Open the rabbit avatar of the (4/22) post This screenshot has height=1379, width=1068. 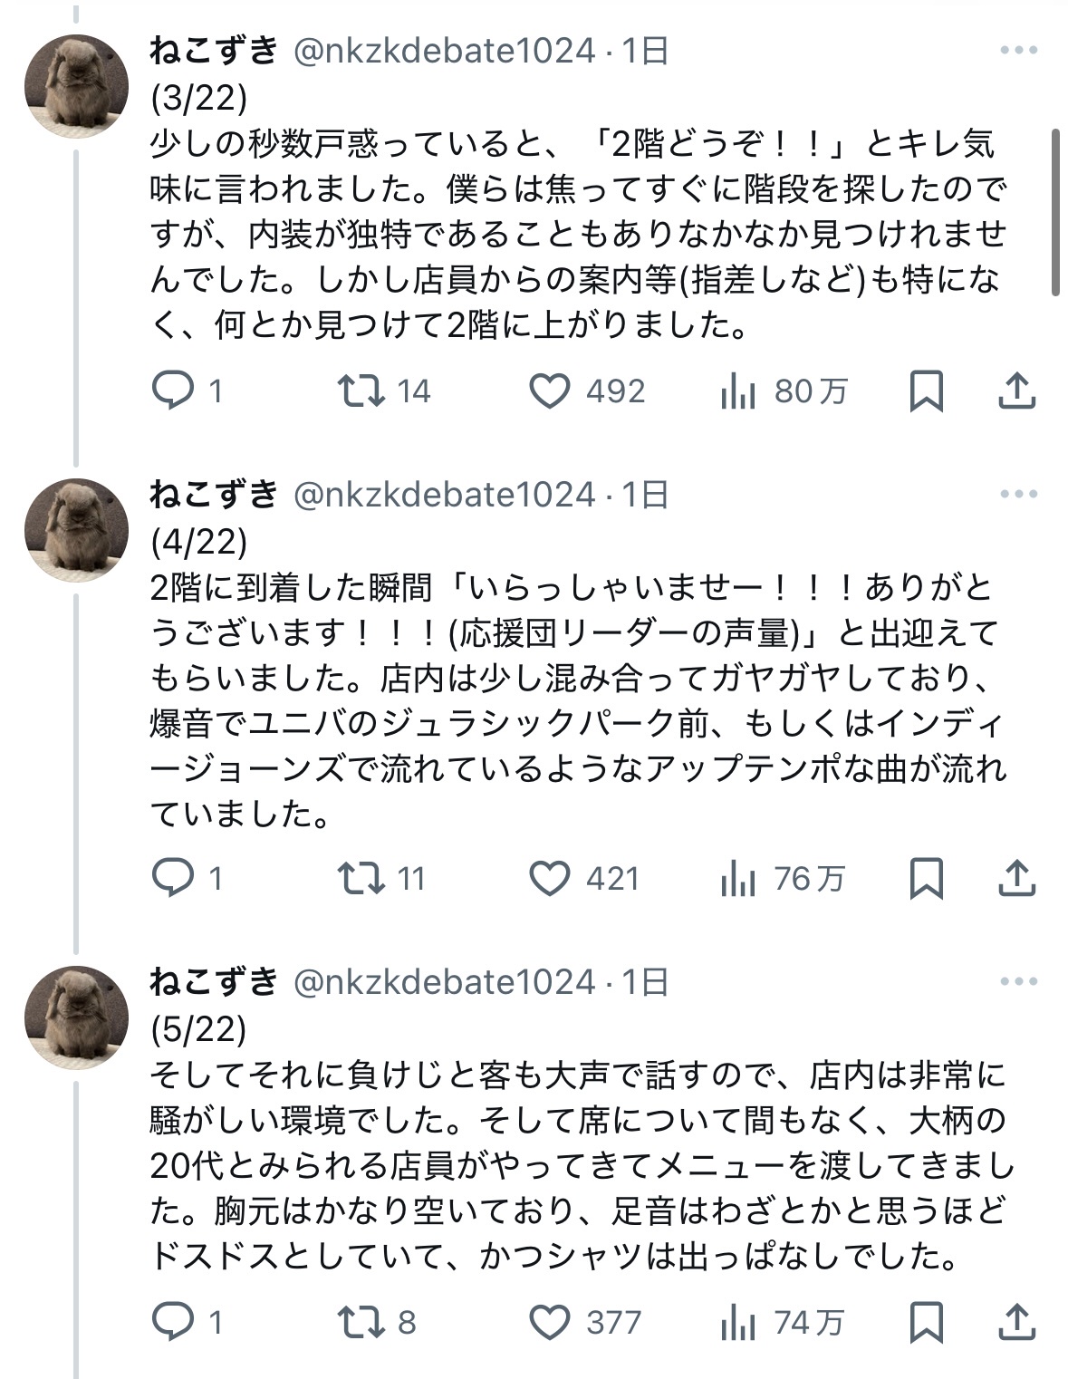point(76,530)
